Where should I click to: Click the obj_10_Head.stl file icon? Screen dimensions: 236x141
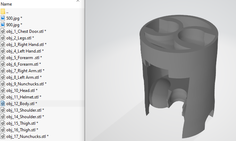3,91
